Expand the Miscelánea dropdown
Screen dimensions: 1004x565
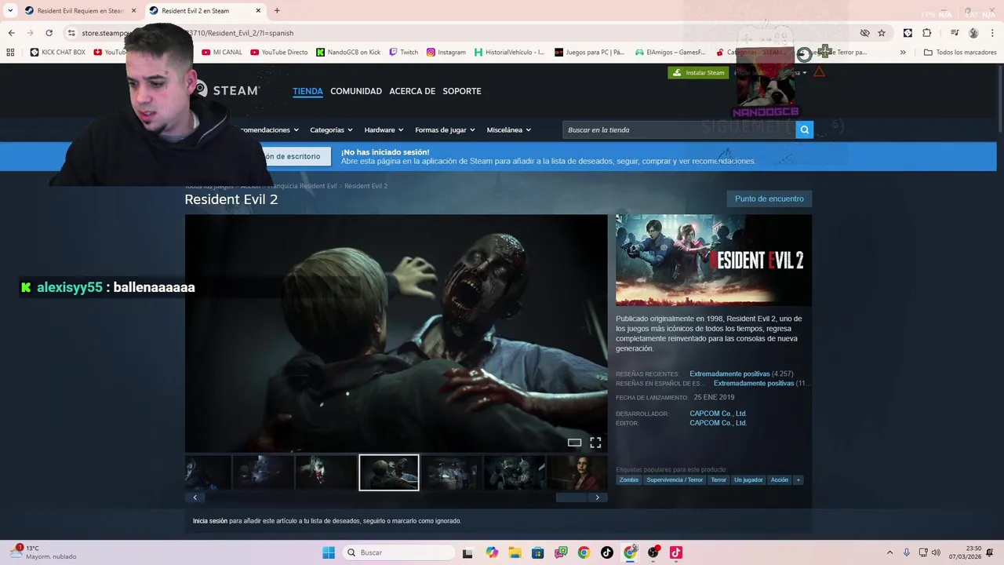point(508,130)
